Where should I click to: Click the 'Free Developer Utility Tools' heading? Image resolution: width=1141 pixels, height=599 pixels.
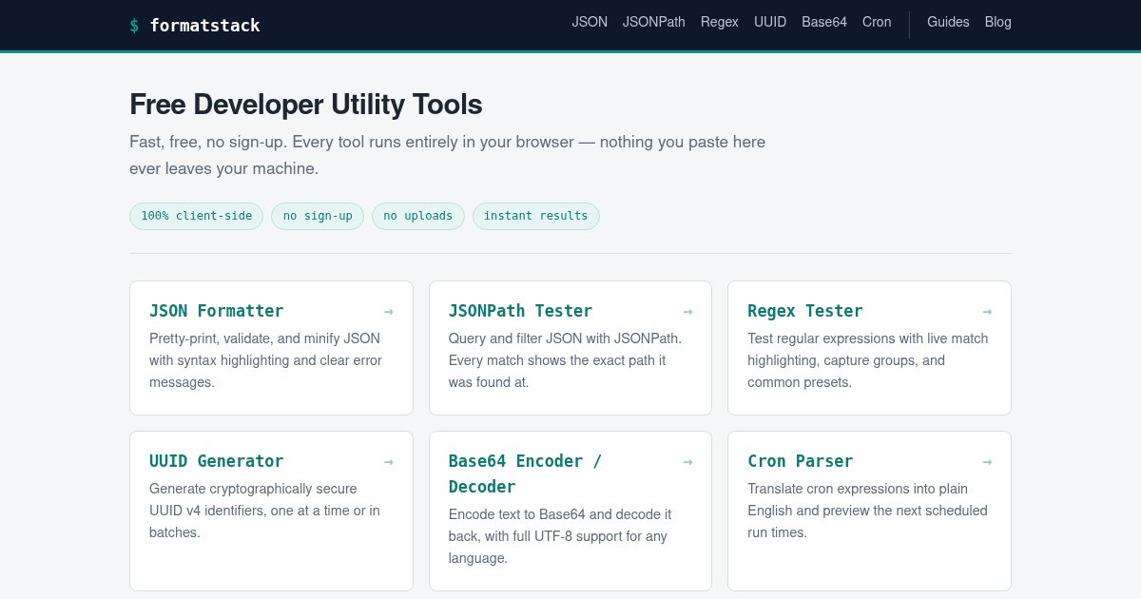(306, 105)
